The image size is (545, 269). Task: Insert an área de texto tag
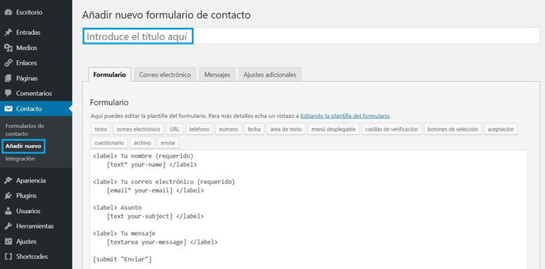click(x=286, y=129)
